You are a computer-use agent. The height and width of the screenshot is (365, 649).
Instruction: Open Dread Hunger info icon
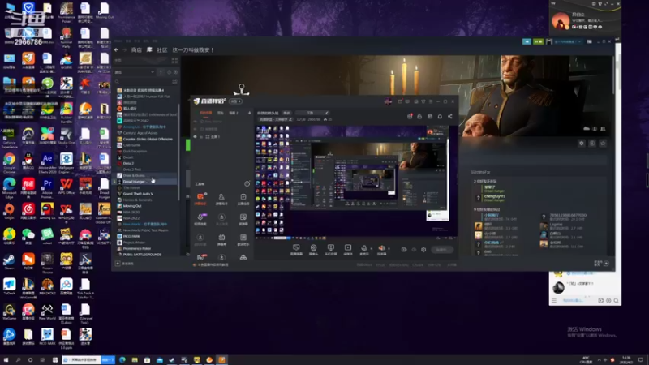pos(592,144)
